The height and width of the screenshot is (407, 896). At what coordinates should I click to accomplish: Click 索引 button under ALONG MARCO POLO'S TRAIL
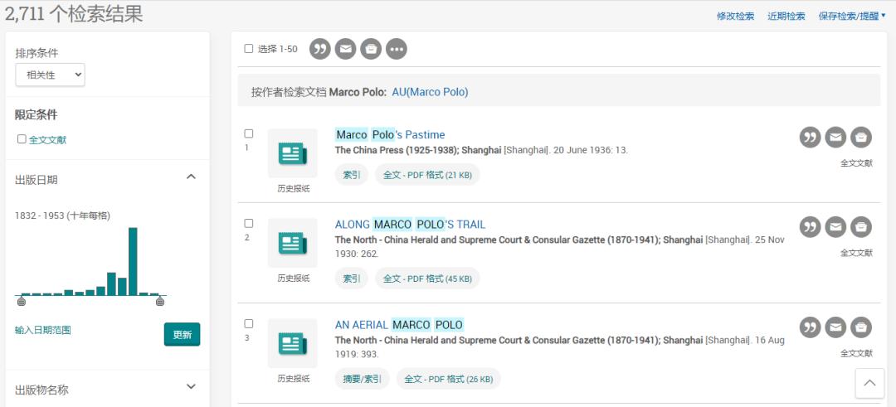click(352, 279)
